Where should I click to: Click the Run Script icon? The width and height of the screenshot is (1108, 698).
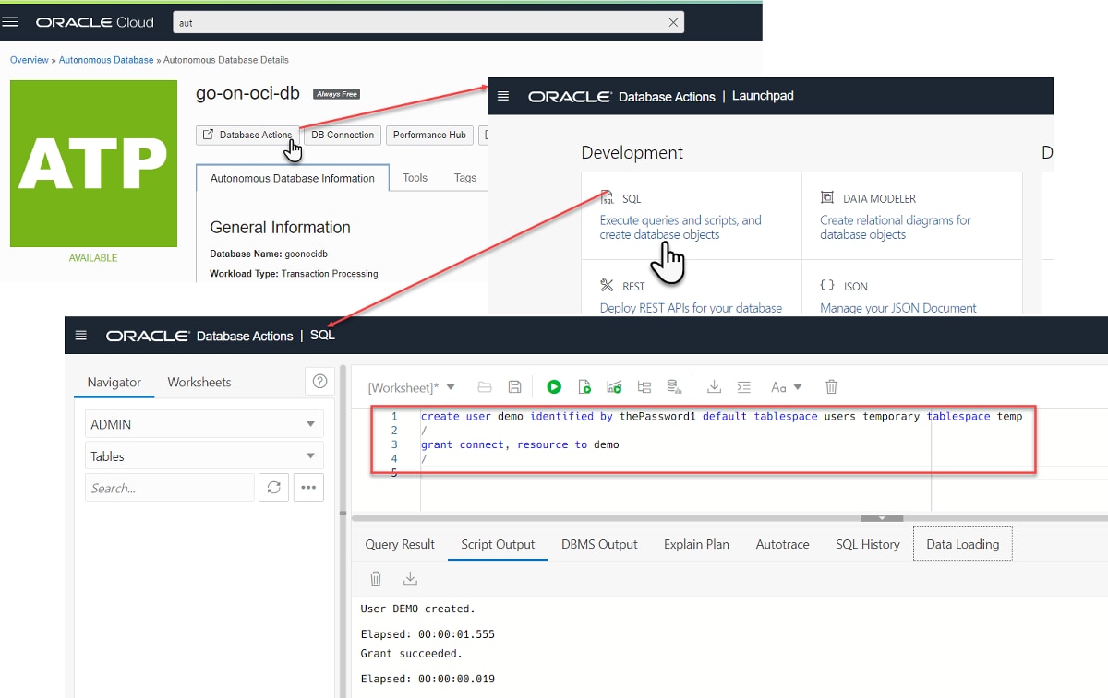(584, 386)
